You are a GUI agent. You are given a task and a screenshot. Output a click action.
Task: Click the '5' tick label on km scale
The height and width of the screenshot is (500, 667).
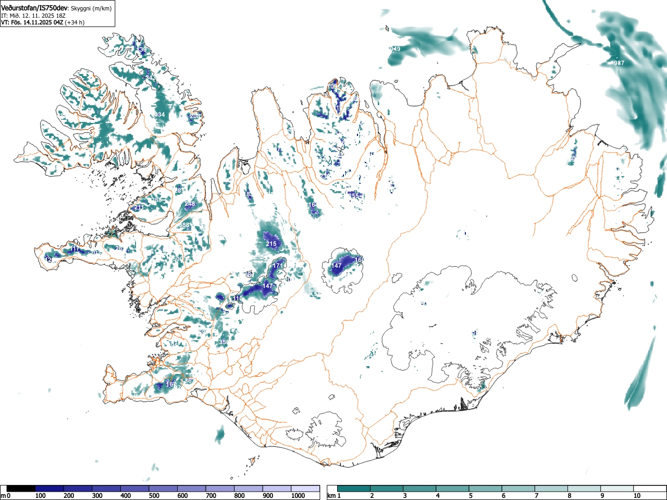470,496
